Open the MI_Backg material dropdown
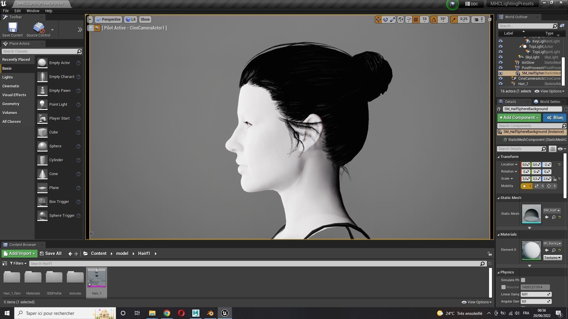Image resolution: width=568 pixels, height=319 pixels. coord(552,244)
